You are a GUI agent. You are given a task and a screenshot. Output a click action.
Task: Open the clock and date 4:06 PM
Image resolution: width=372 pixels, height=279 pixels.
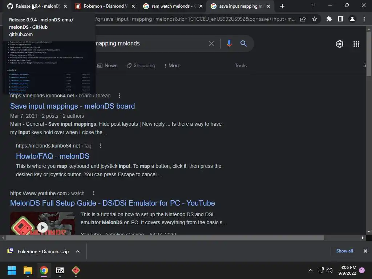point(347,270)
